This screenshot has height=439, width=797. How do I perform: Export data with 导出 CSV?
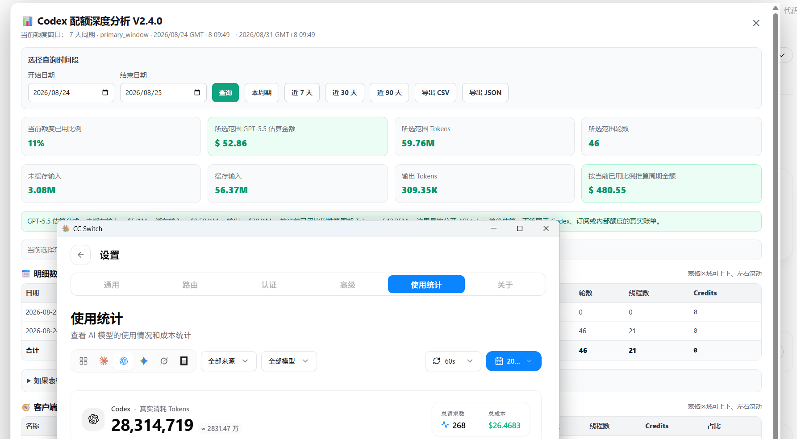click(436, 92)
